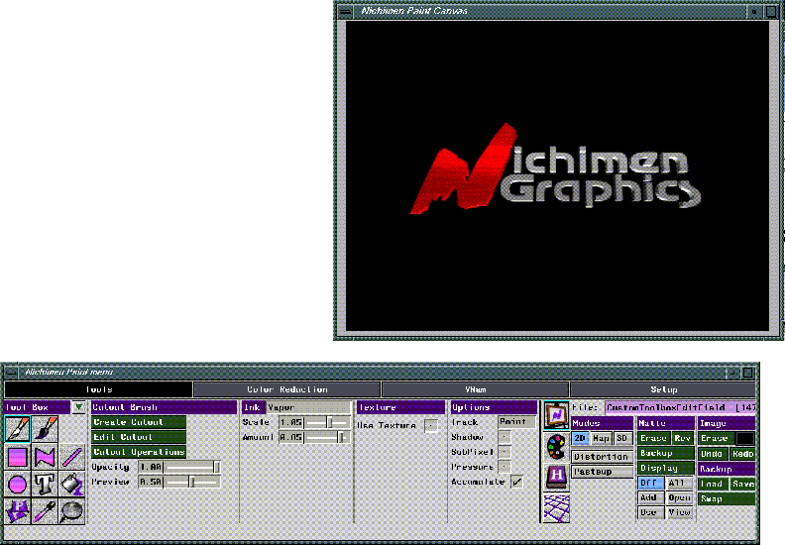
Task: Click the Image Redo button
Action: coord(742,454)
